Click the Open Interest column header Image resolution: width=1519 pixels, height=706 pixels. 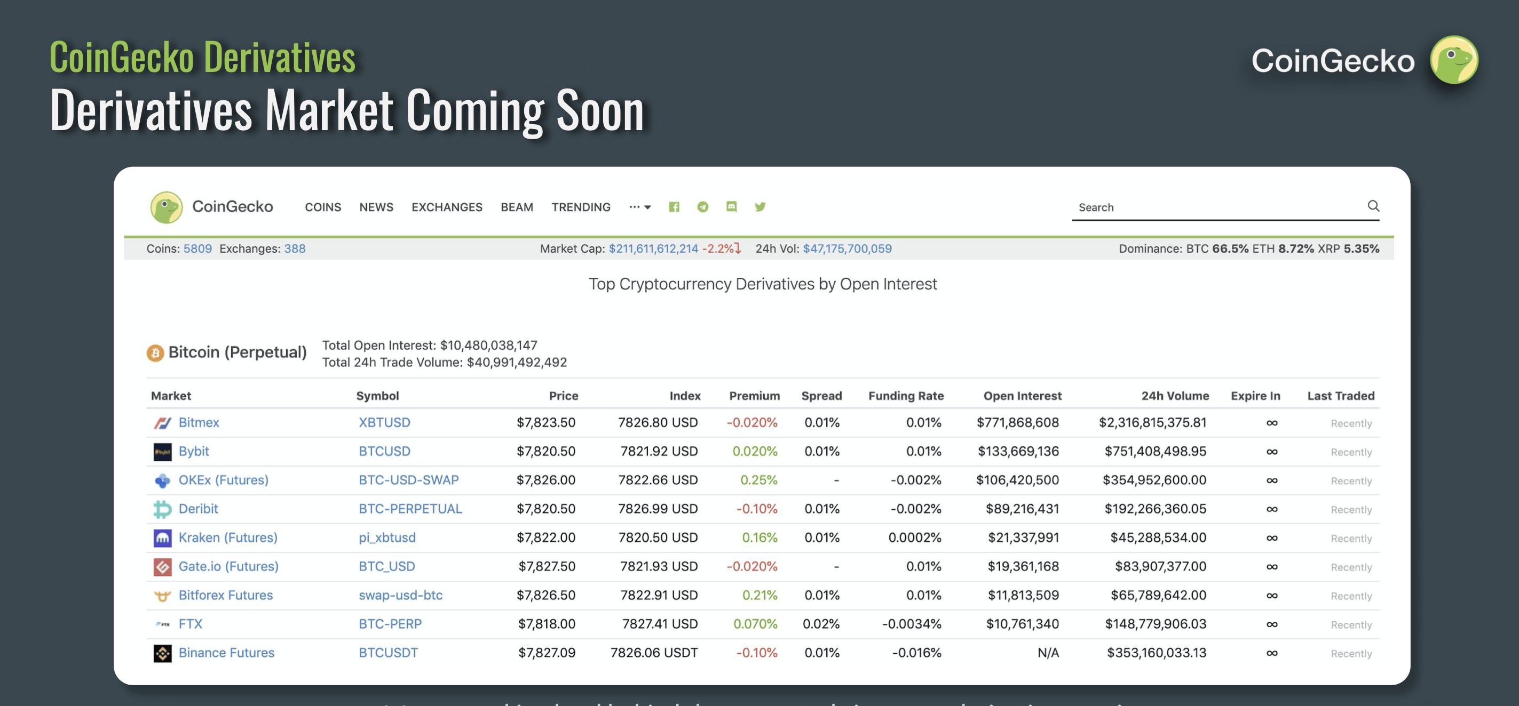(x=1023, y=396)
